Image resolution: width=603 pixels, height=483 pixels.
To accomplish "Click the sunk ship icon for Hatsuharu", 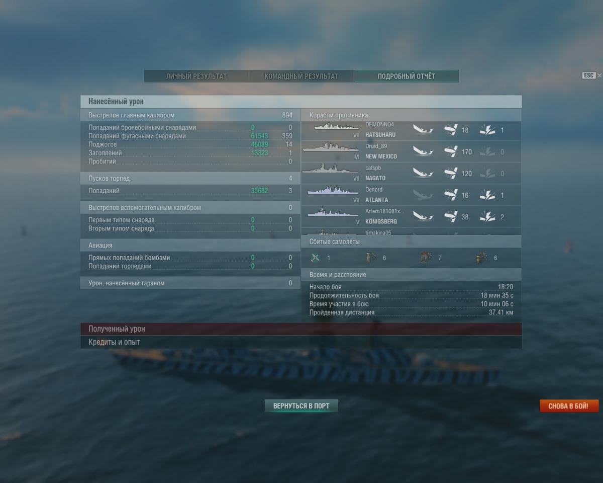I will click(423, 130).
